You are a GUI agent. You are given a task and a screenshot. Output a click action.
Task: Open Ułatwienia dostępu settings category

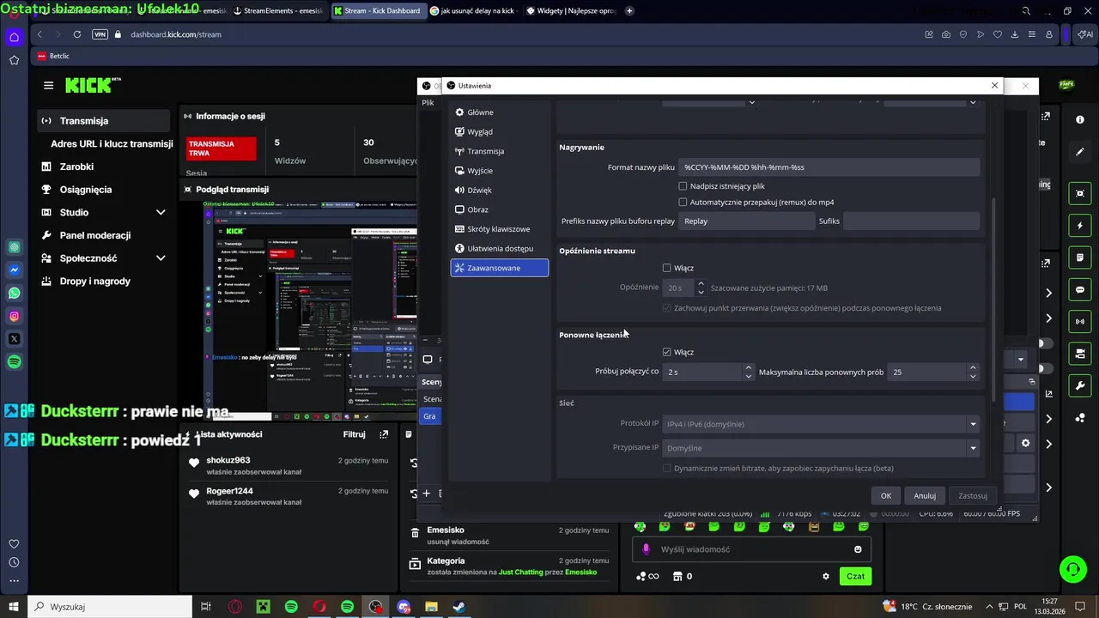coord(499,248)
